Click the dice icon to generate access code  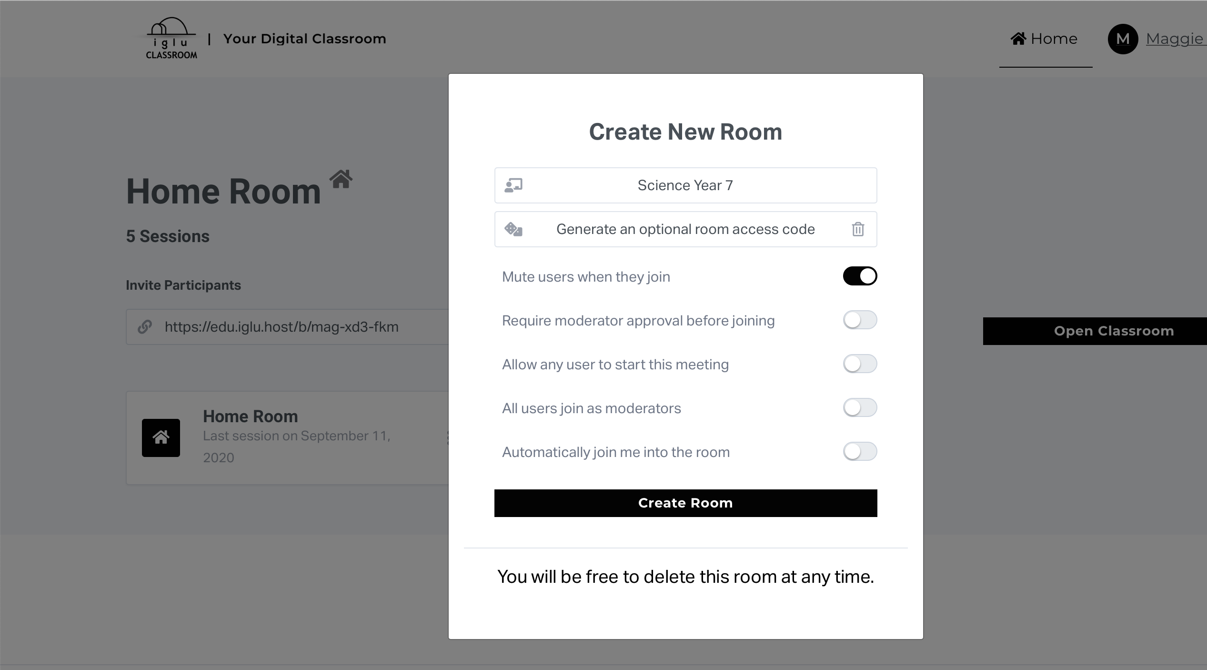[x=513, y=229]
